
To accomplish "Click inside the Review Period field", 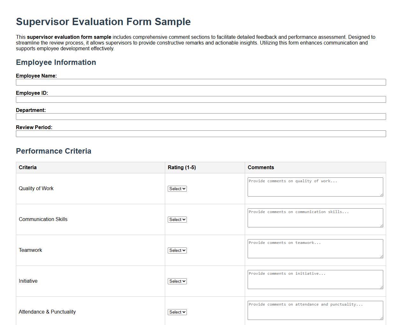I will pyautogui.click(x=201, y=134).
